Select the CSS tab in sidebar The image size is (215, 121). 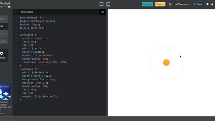[x=3, y=26]
